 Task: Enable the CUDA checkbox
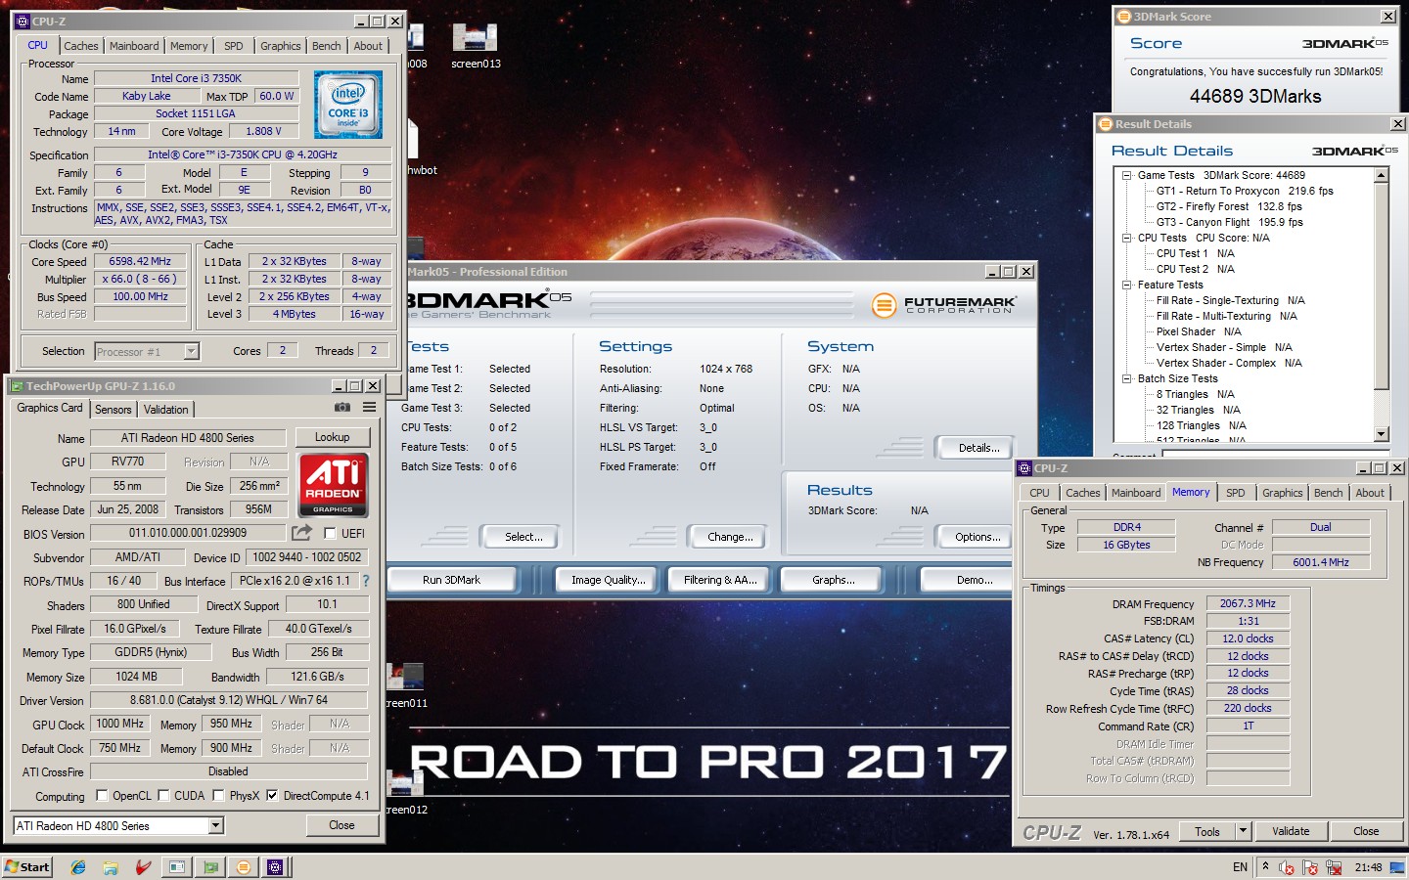coord(163,795)
